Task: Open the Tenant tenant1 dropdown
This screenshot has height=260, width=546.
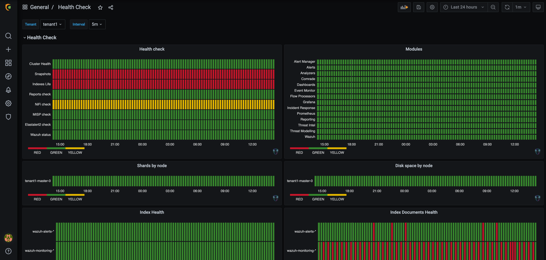Action: (52, 24)
